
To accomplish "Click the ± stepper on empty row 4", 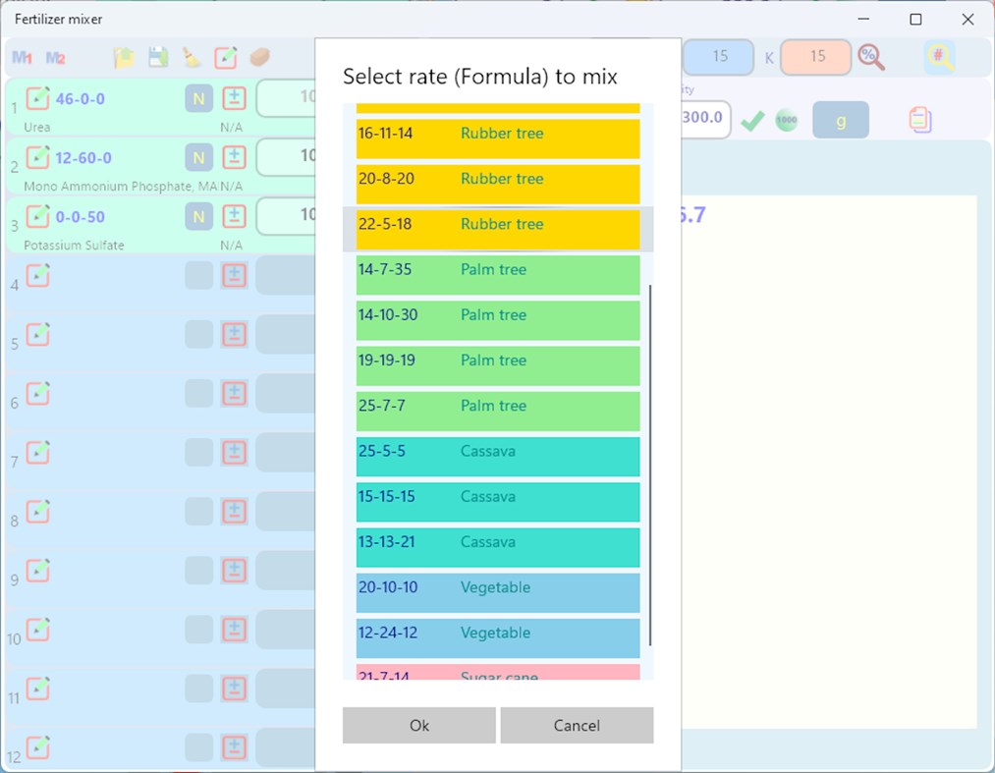I will (x=234, y=276).
